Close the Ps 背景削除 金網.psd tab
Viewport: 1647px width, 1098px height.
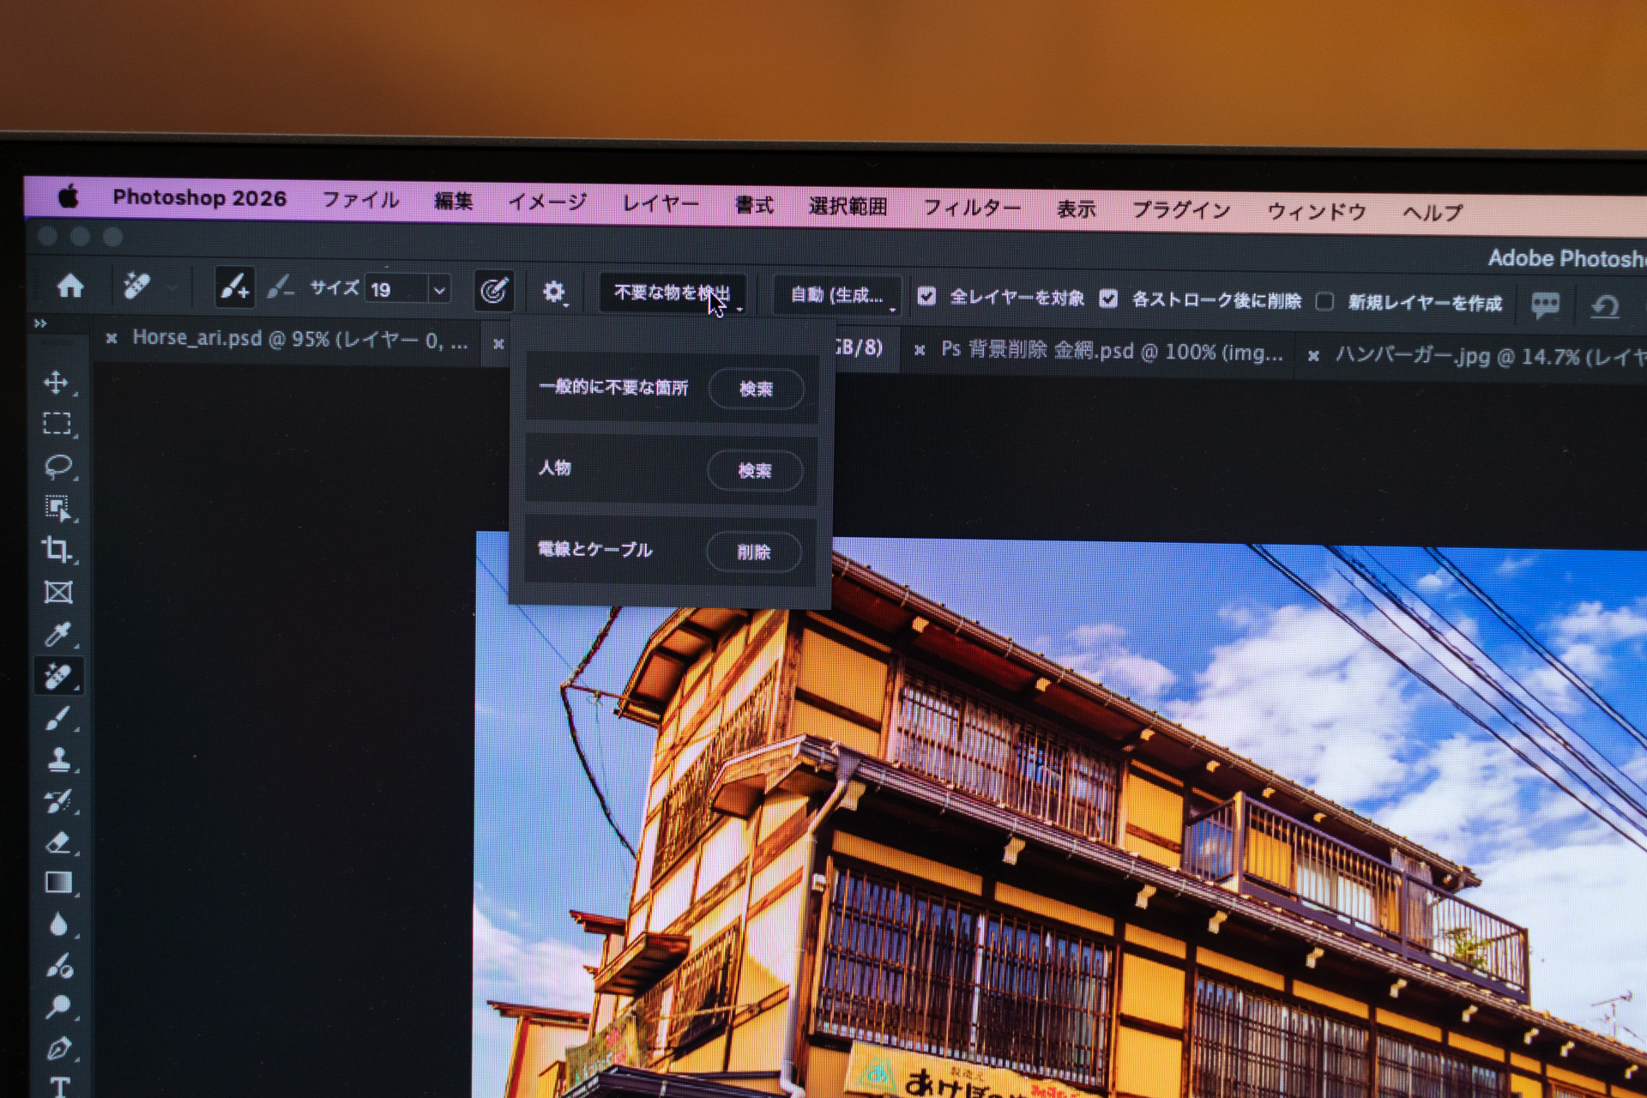[x=920, y=350]
